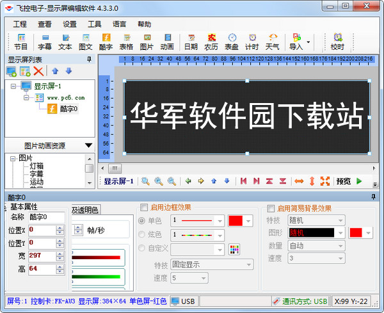384x313 pixels.
Task: Click the 预览 preview button label
Action: pyautogui.click(x=343, y=181)
